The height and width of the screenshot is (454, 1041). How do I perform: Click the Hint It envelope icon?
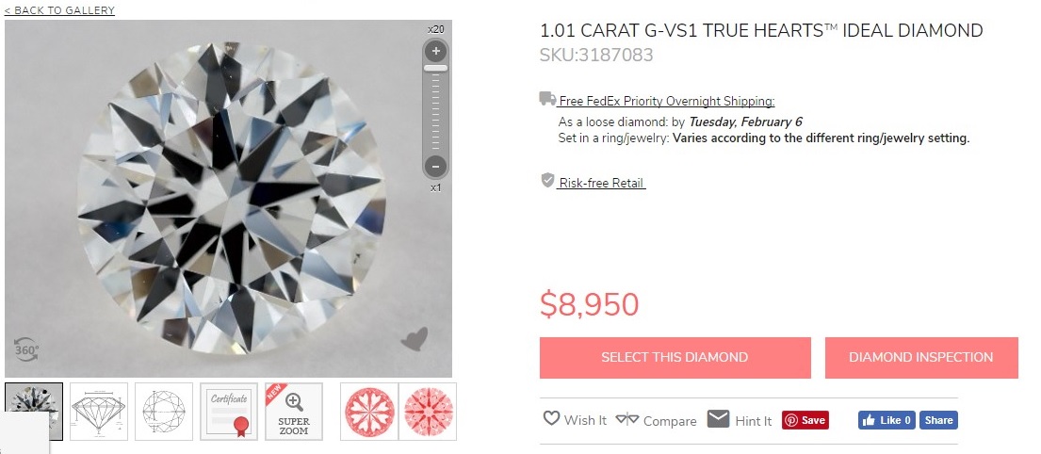pos(719,419)
